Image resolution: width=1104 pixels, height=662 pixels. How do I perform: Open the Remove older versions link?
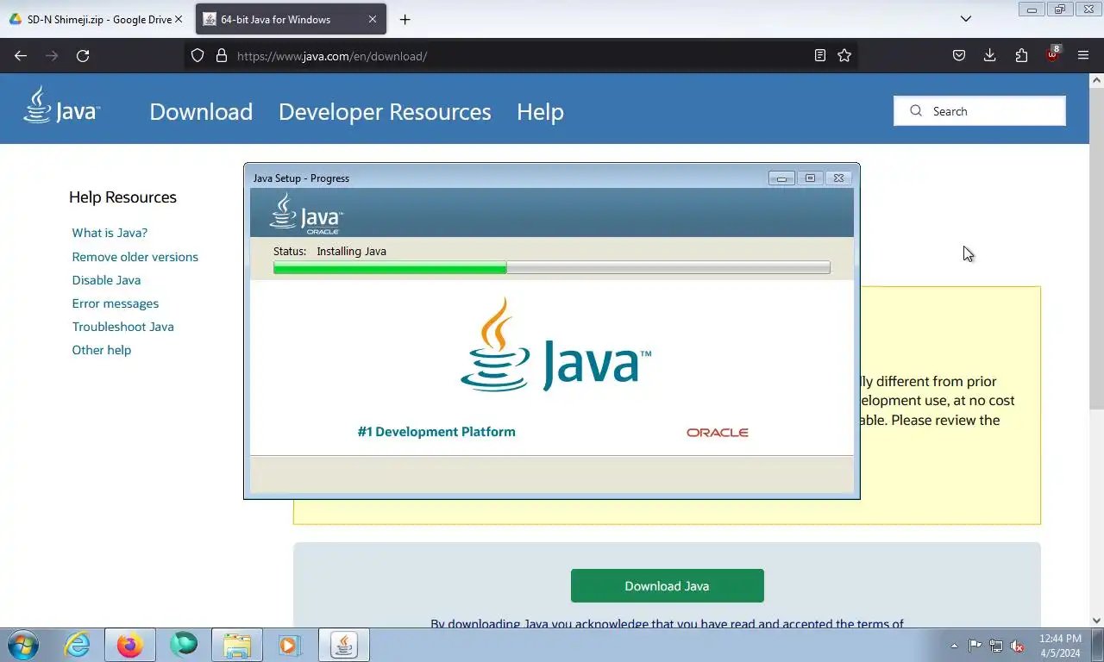(135, 257)
